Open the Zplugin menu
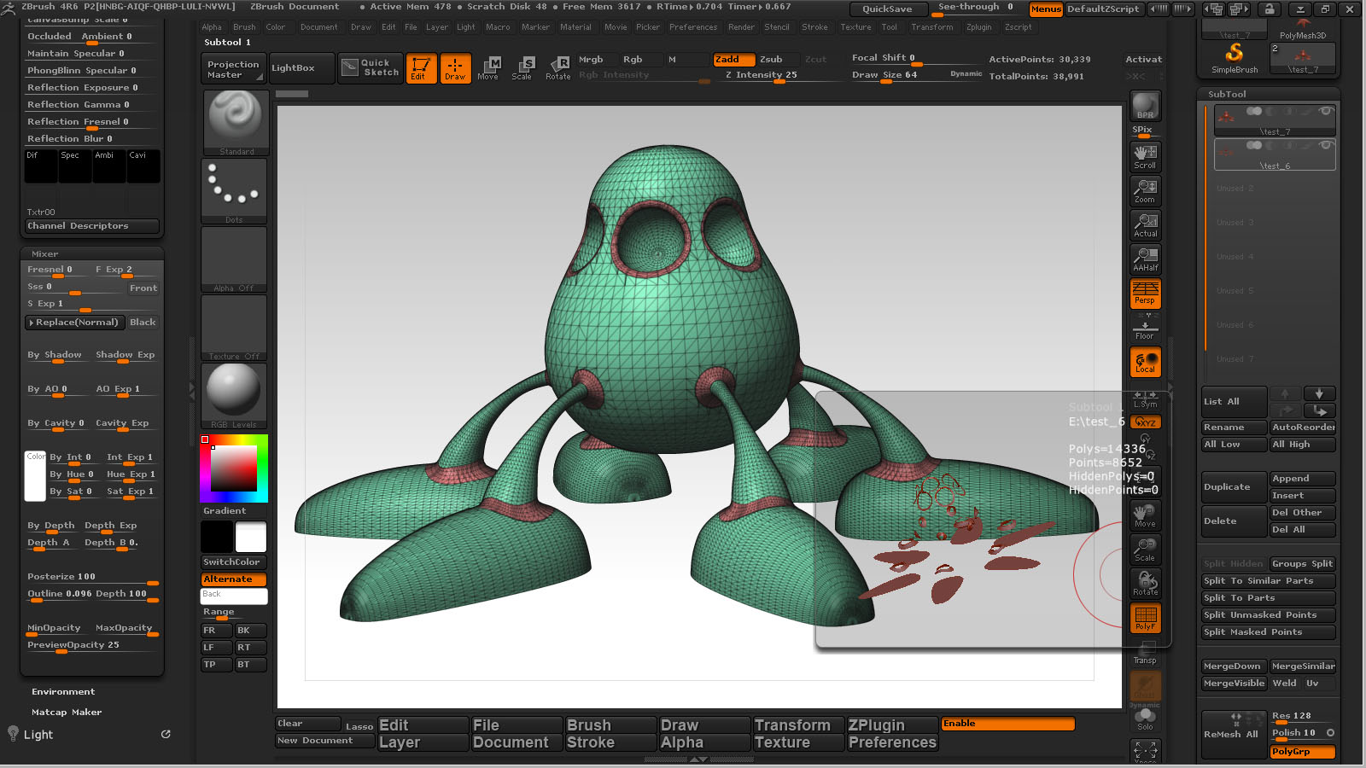The width and height of the screenshot is (1366, 768). coord(979,27)
